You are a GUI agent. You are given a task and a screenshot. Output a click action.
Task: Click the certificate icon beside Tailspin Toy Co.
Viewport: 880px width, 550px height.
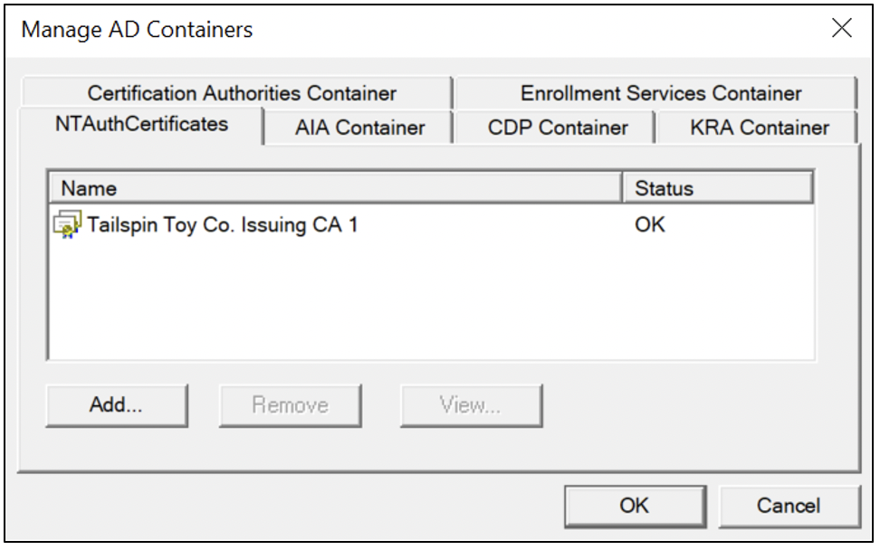[67, 225]
